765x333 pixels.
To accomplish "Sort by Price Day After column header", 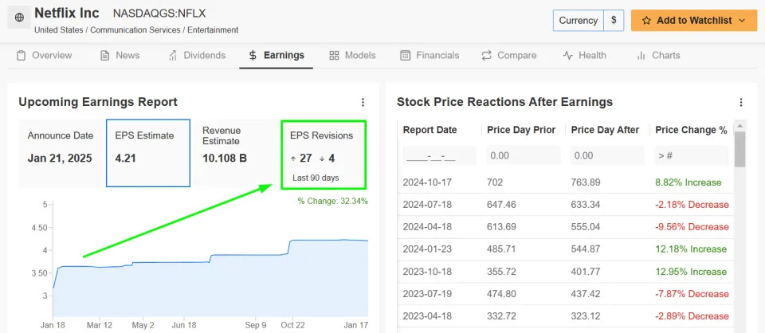I will pyautogui.click(x=605, y=130).
